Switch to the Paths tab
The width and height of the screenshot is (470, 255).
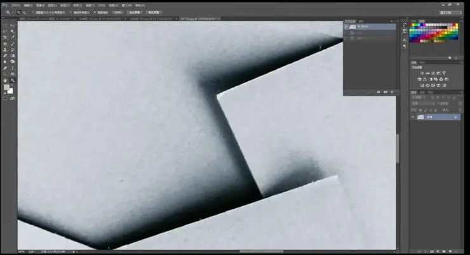(431, 93)
